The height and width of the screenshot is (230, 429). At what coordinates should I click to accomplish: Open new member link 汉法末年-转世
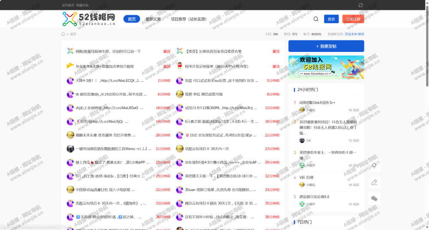click(354, 34)
